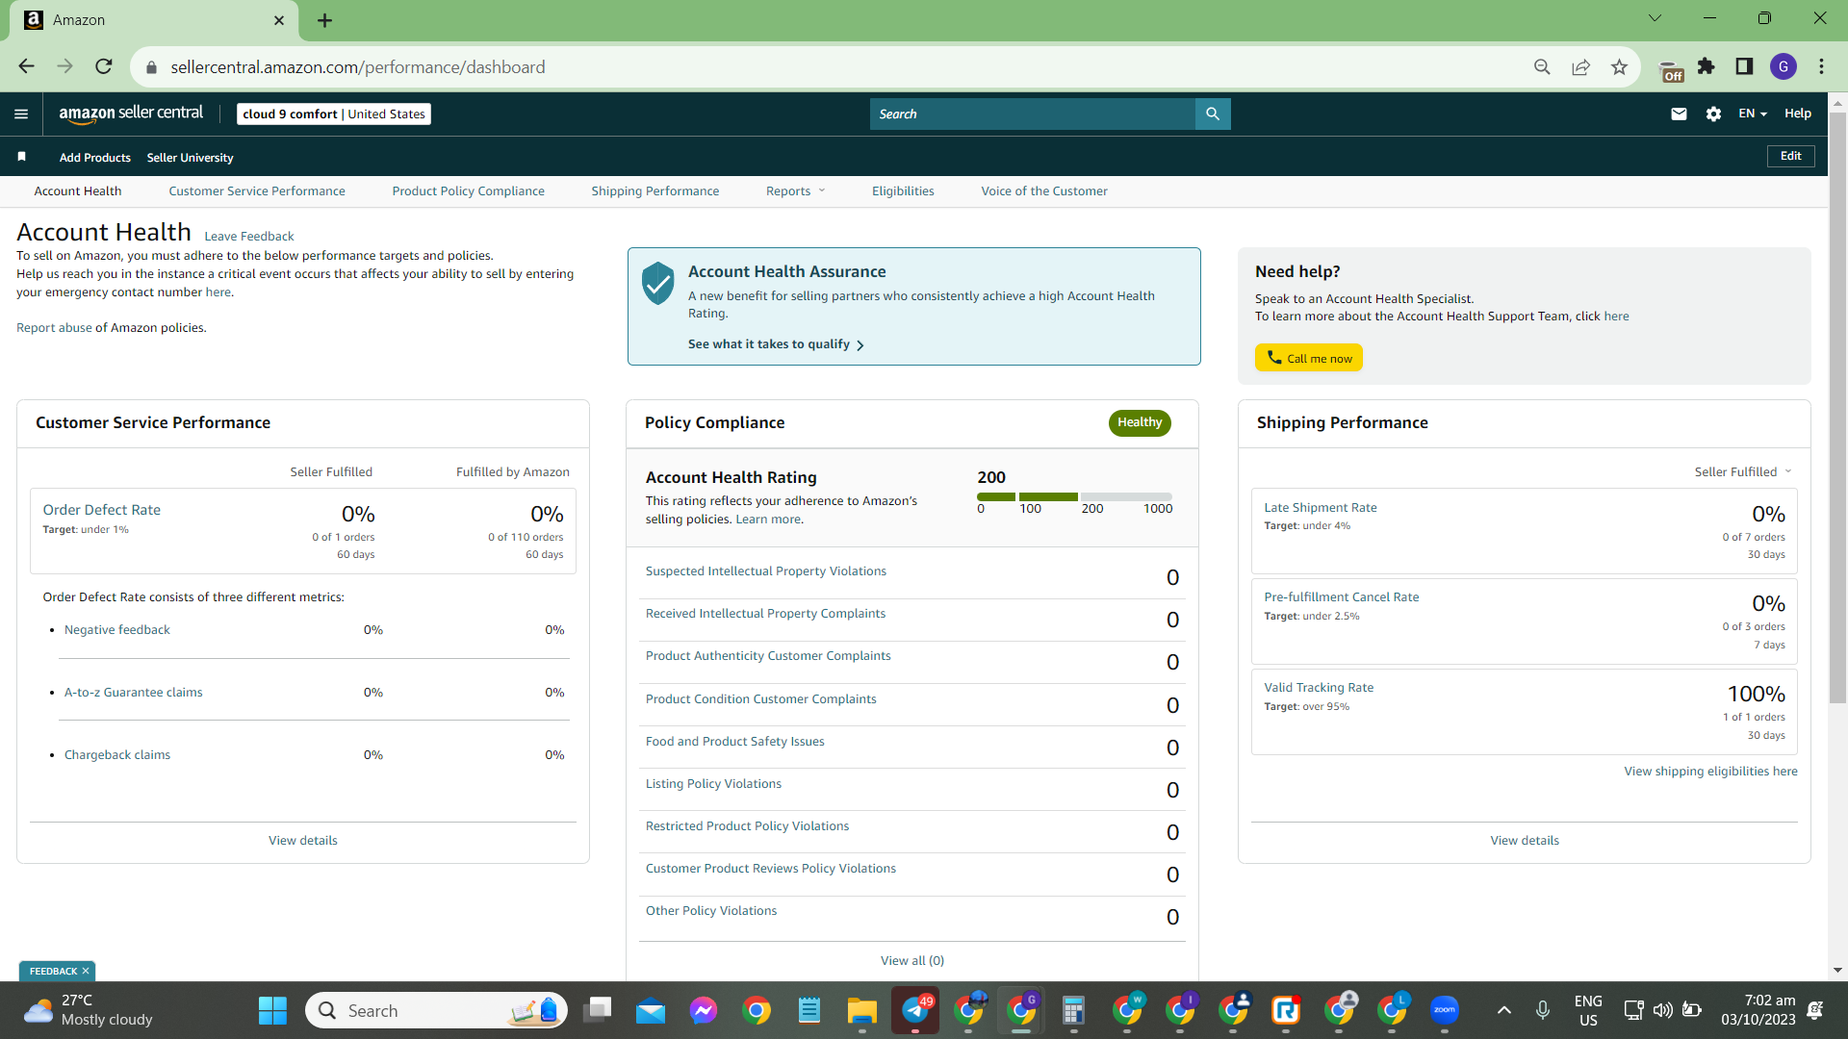
Task: Click the Windows taskbar Search box
Action: pos(437,1010)
